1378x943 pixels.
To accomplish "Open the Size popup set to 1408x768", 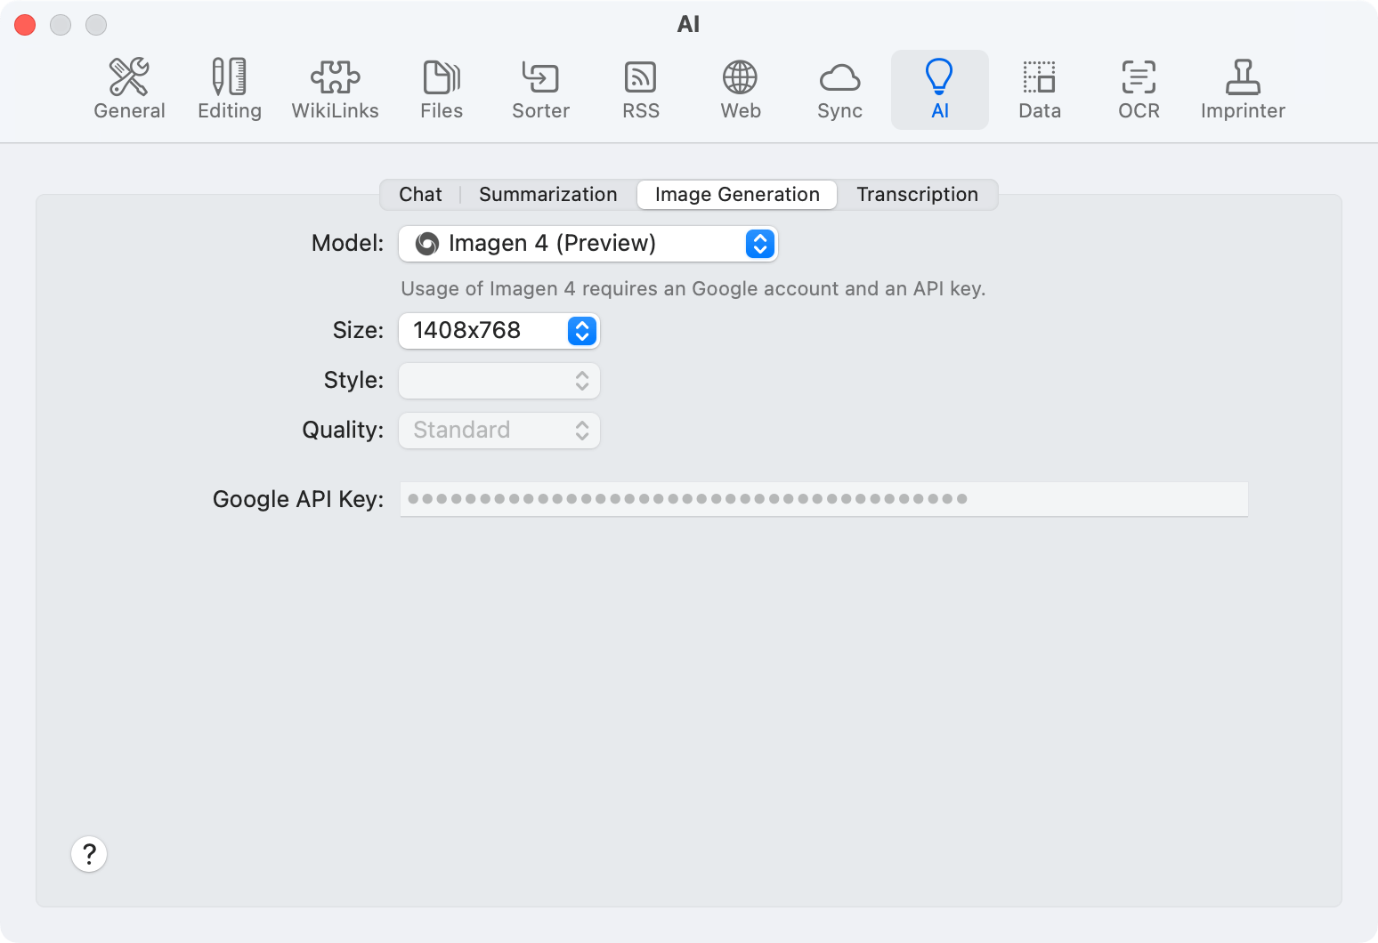I will [499, 331].
